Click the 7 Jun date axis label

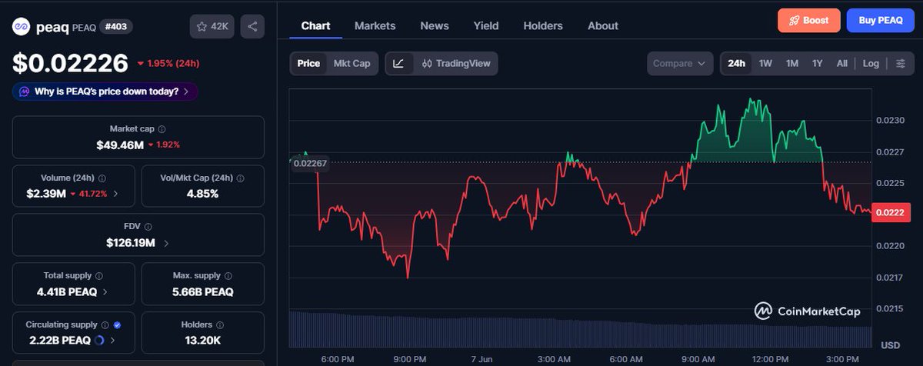(x=481, y=358)
